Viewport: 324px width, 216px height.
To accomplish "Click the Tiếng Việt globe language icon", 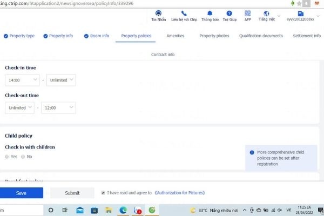I will click(x=266, y=13).
